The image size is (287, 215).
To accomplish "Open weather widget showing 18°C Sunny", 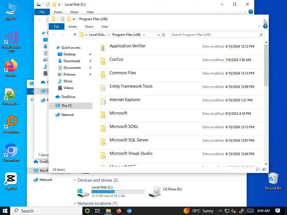I will pyautogui.click(x=198, y=211).
